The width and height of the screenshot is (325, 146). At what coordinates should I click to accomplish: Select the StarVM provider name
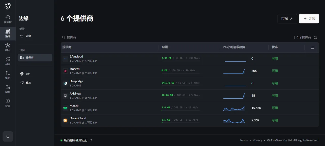point(75,69)
